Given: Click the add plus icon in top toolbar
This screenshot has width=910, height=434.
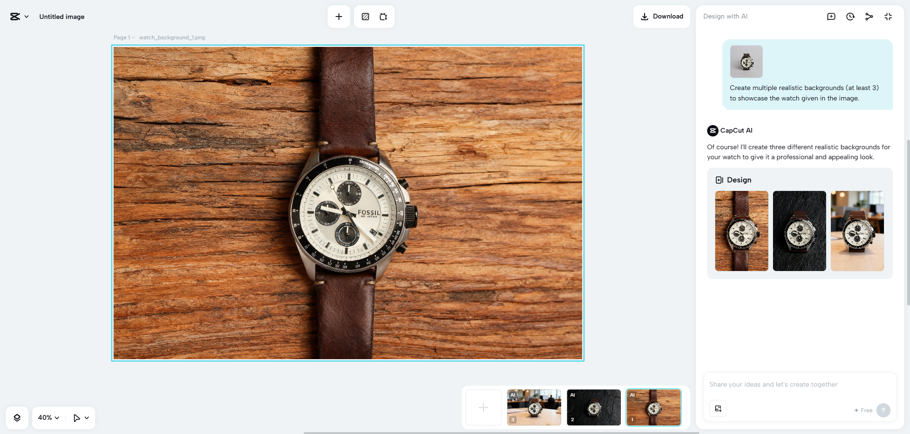Looking at the screenshot, I should click(339, 17).
